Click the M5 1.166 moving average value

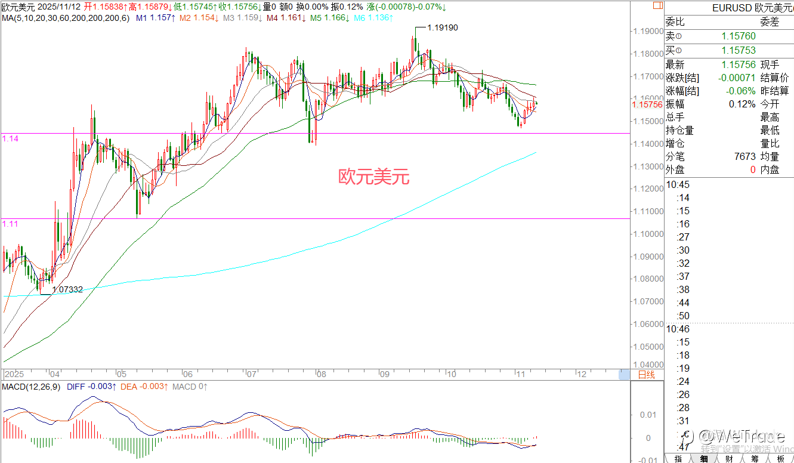pyautogui.click(x=330, y=18)
